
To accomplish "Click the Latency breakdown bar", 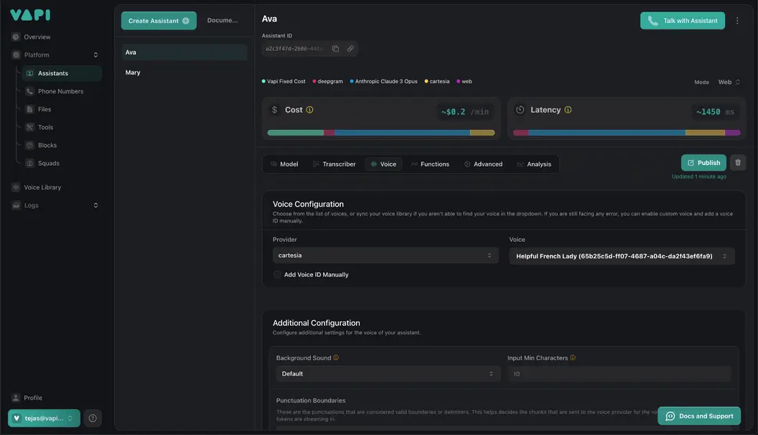I will point(627,132).
